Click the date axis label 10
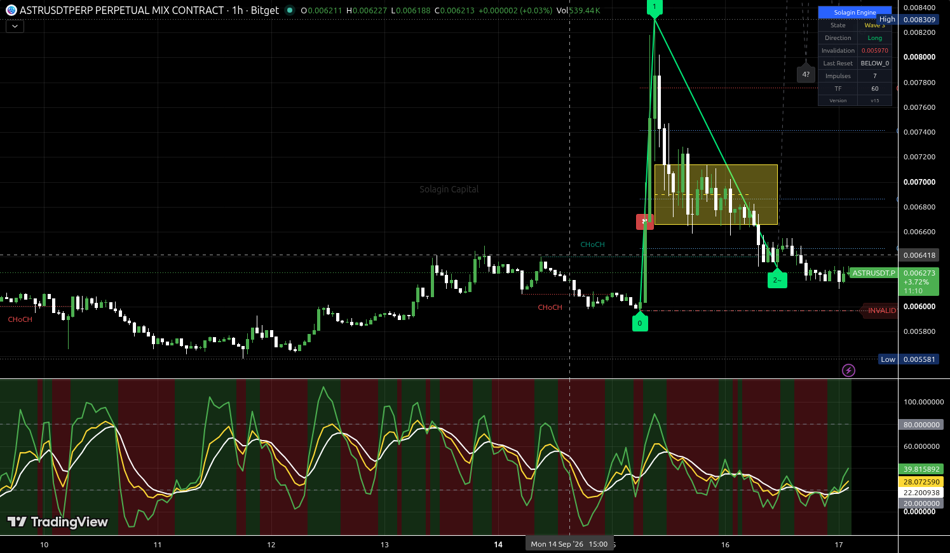Image resolution: width=950 pixels, height=553 pixels. tap(44, 545)
